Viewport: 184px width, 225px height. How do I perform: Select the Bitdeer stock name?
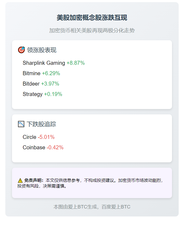pyautogui.click(x=31, y=84)
